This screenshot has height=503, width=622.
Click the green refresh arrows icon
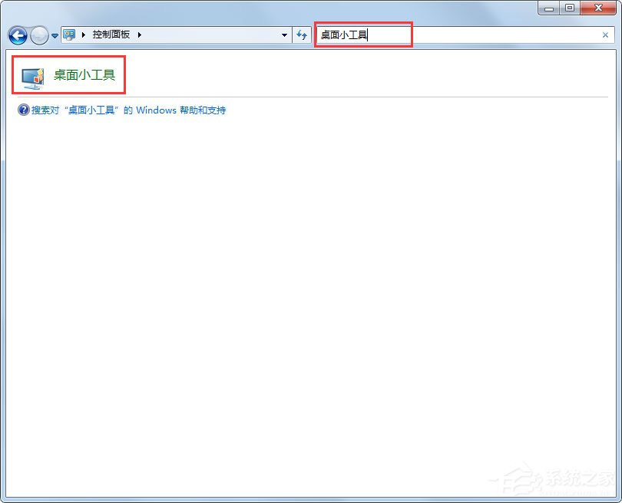click(302, 35)
